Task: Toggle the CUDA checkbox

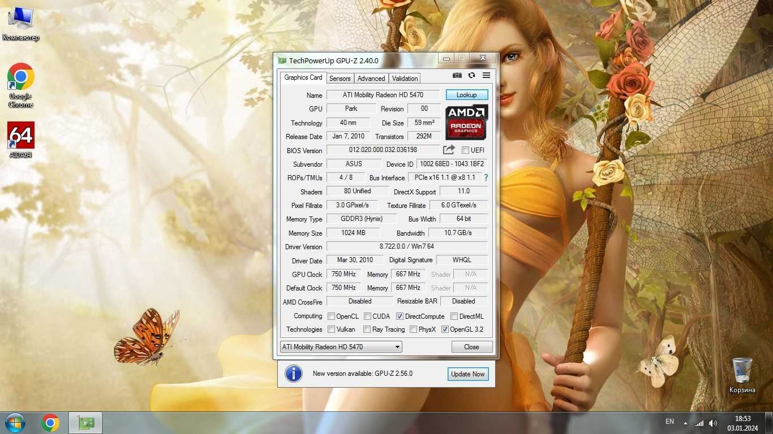Action: [x=367, y=316]
